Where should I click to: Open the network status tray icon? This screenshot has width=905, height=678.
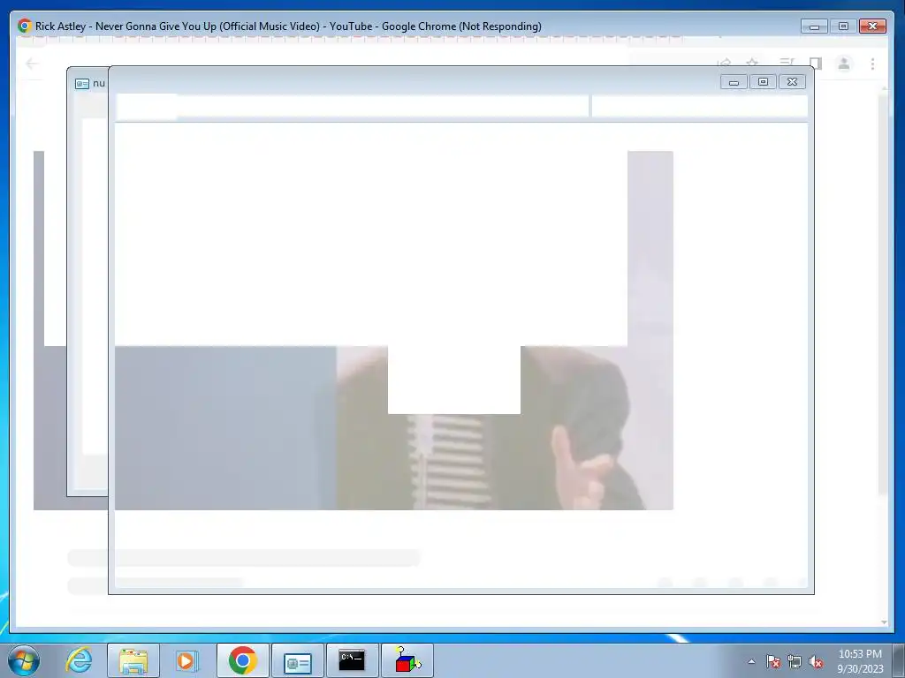pyautogui.click(x=795, y=661)
